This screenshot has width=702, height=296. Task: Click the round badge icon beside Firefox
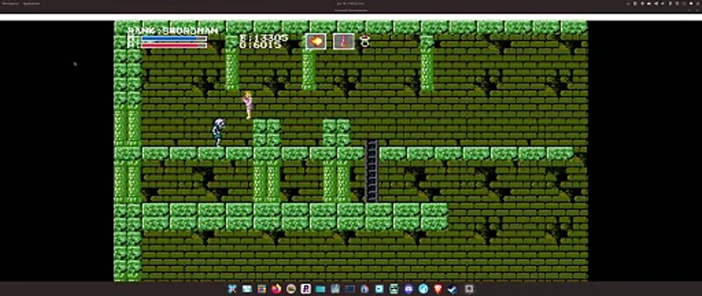click(x=291, y=289)
